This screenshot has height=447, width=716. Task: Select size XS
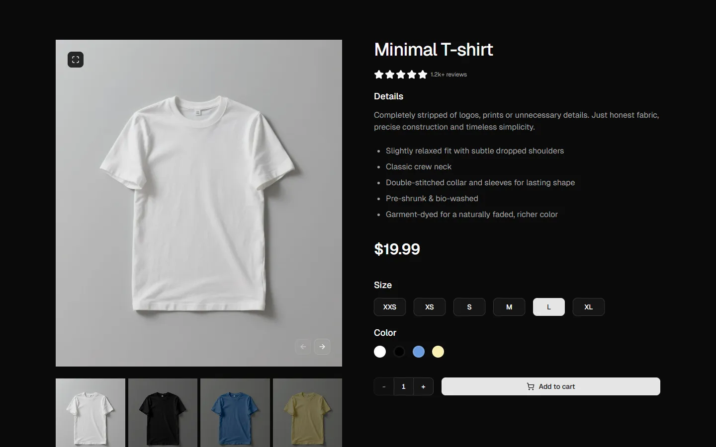429,307
